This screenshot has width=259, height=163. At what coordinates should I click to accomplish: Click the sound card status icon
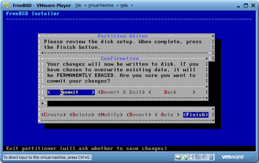click(204, 157)
